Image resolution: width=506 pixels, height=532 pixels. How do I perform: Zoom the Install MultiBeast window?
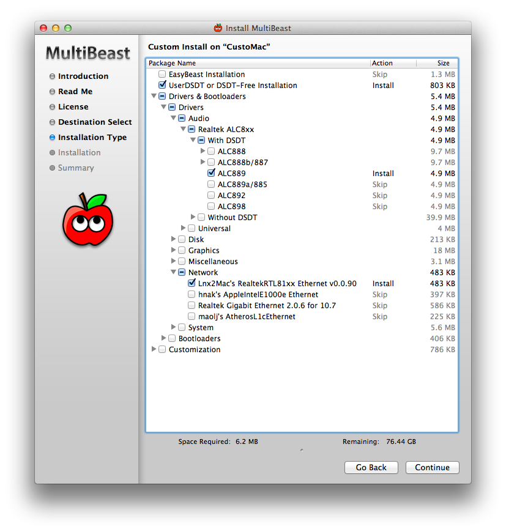[x=68, y=28]
